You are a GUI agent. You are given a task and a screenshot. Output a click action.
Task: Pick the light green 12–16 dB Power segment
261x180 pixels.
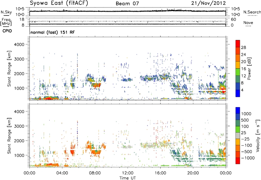pos(238,72)
